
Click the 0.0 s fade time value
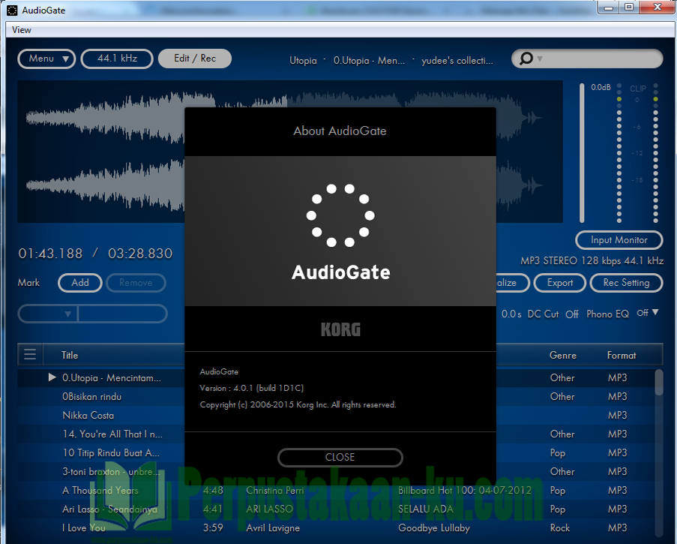coord(511,314)
